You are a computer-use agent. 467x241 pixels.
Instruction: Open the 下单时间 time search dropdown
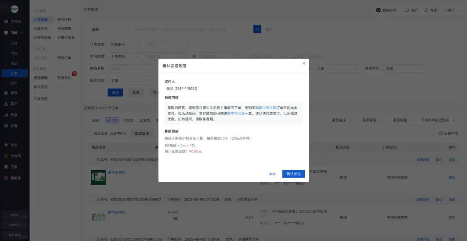(125, 57)
